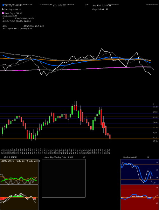Click the 827.11 price axis label
Screen dimensions: 159x210
[155, 112]
